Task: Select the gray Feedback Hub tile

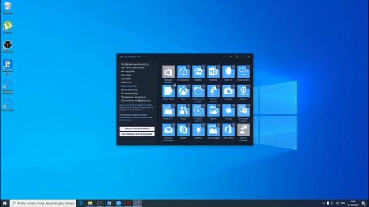Action: click(243, 130)
